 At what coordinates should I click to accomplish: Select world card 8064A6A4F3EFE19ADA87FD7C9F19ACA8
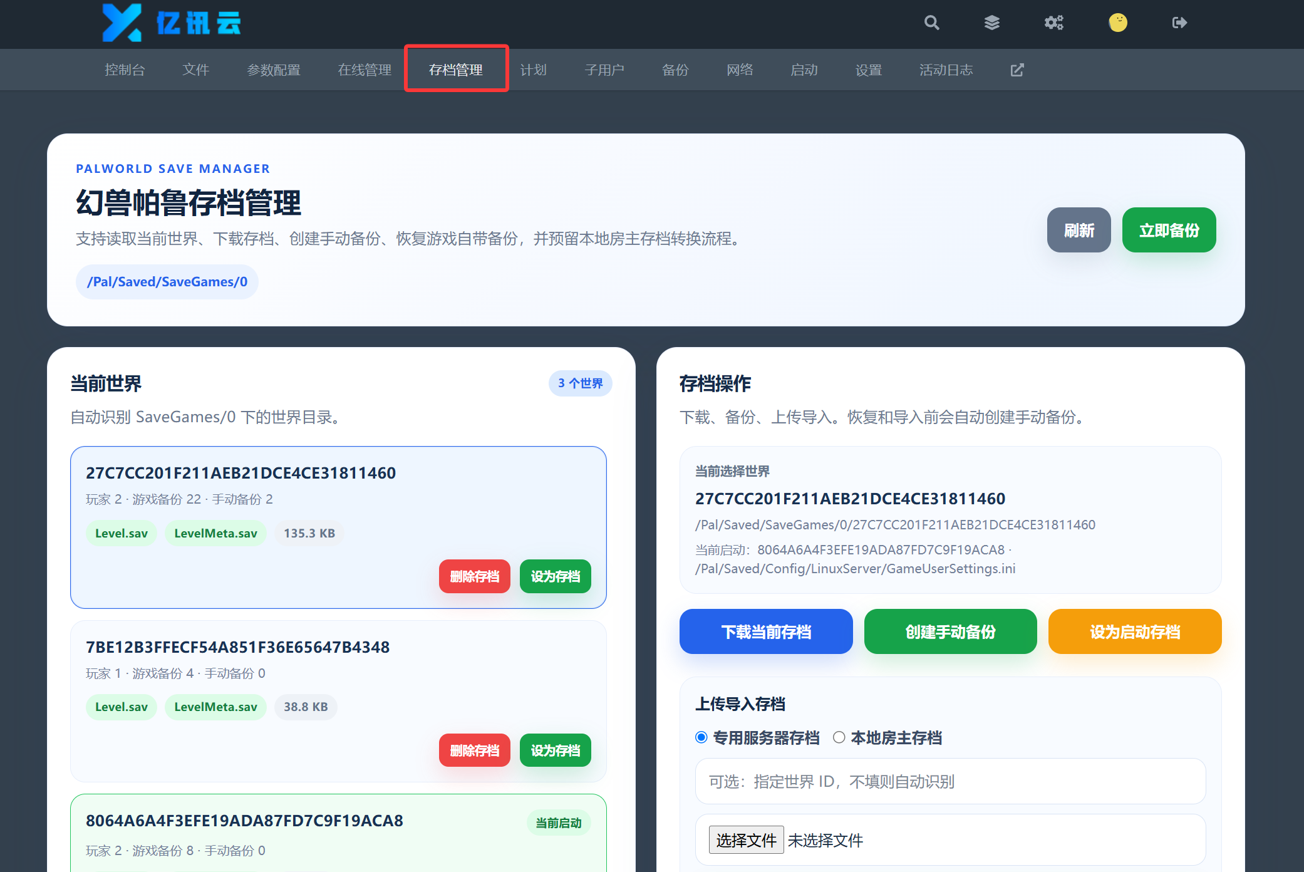coord(338,833)
